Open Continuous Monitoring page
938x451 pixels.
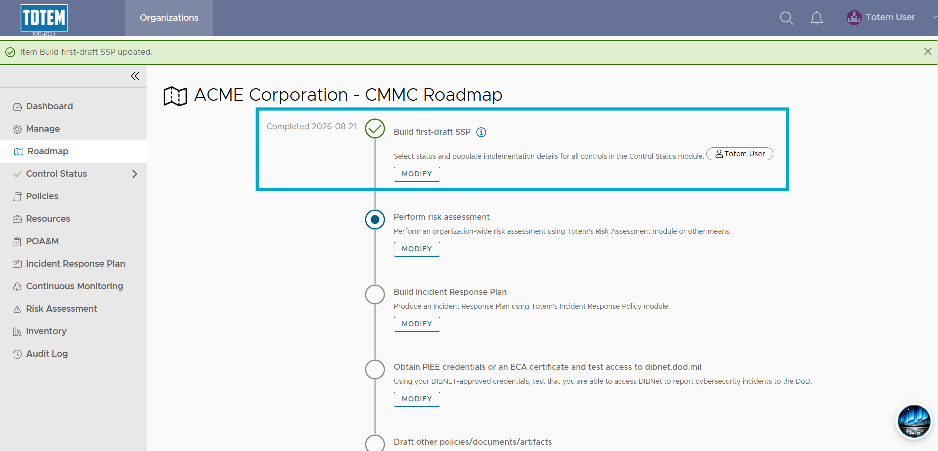click(74, 286)
